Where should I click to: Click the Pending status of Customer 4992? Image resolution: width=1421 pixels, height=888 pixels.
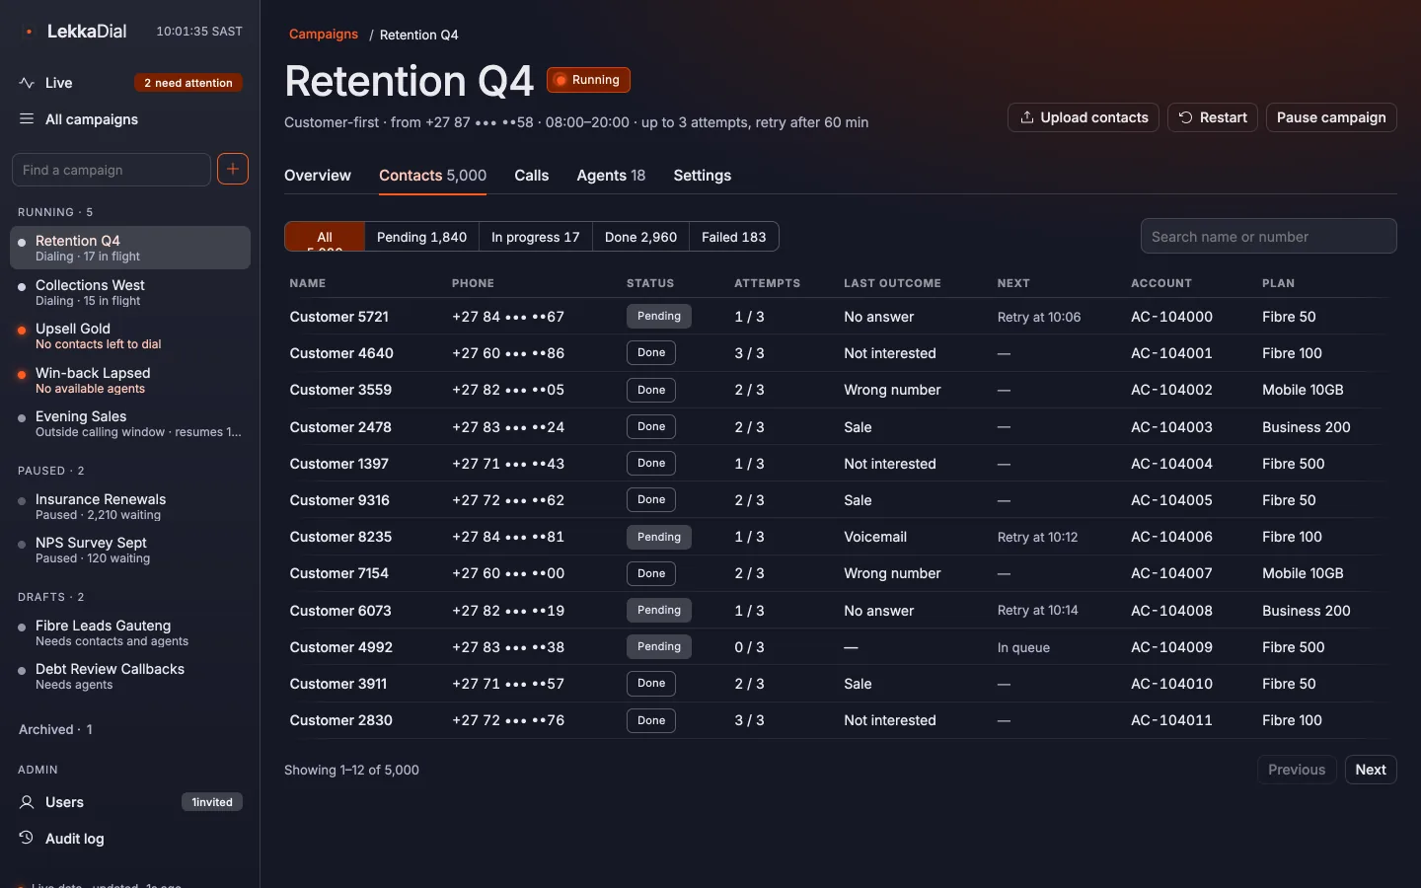[659, 647]
